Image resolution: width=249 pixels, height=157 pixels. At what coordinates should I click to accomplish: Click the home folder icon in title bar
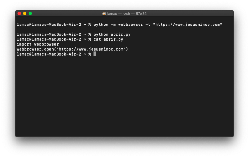(x=104, y=14)
